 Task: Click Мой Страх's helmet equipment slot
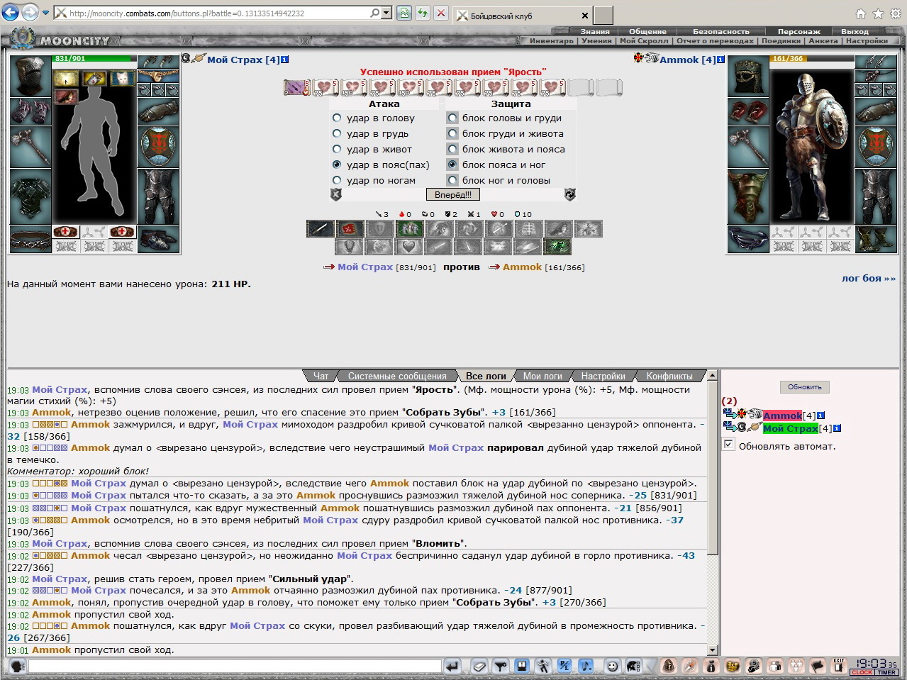point(30,76)
